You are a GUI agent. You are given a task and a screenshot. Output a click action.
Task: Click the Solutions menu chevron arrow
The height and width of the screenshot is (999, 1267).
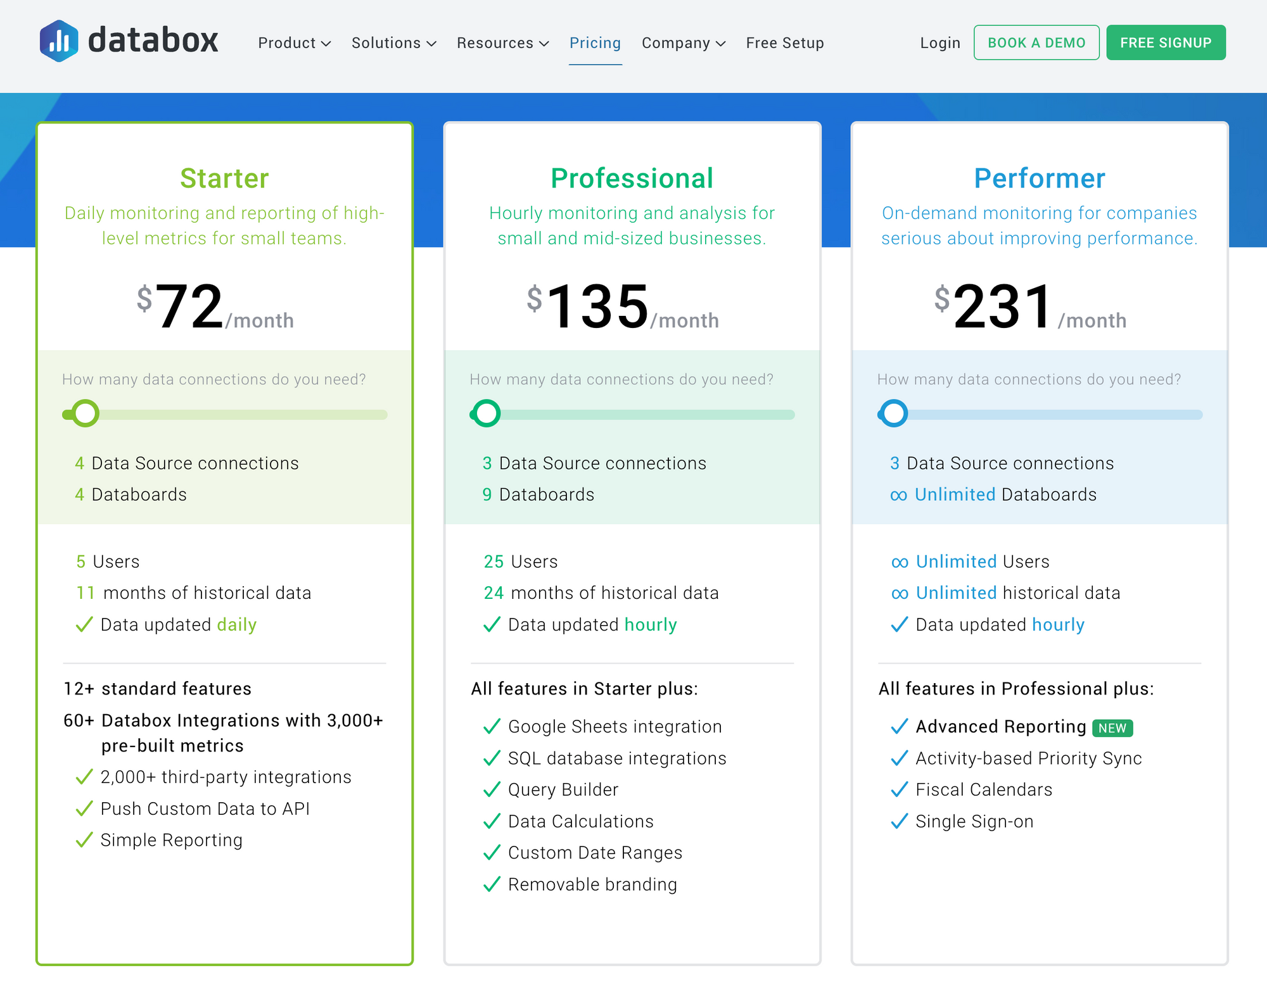431,44
